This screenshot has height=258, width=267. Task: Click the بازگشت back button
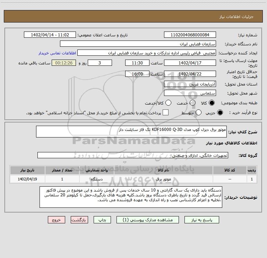click(79, 220)
